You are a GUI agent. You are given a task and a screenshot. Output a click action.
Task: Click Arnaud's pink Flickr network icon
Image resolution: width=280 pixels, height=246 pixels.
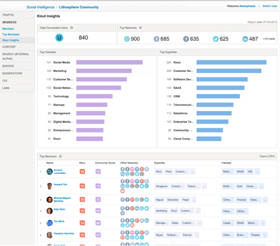(132, 169)
